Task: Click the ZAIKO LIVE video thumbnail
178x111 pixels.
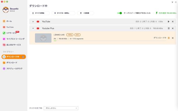Action: [x=43, y=38]
